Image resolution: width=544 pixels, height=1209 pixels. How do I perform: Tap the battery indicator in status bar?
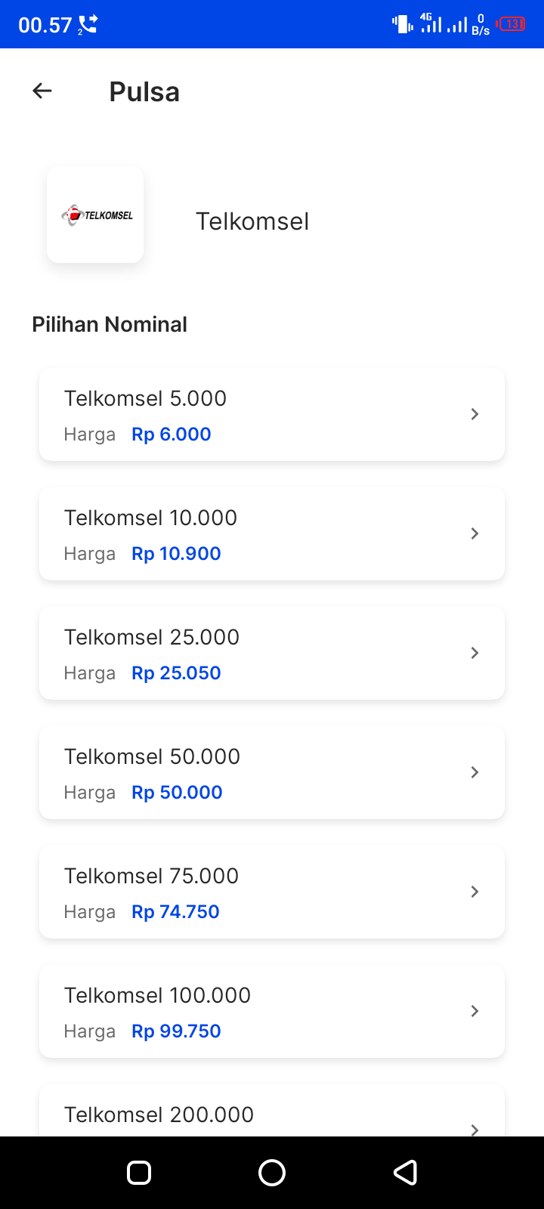pyautogui.click(x=512, y=24)
